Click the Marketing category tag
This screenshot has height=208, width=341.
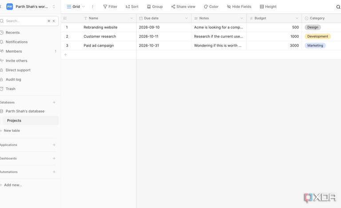click(x=315, y=46)
